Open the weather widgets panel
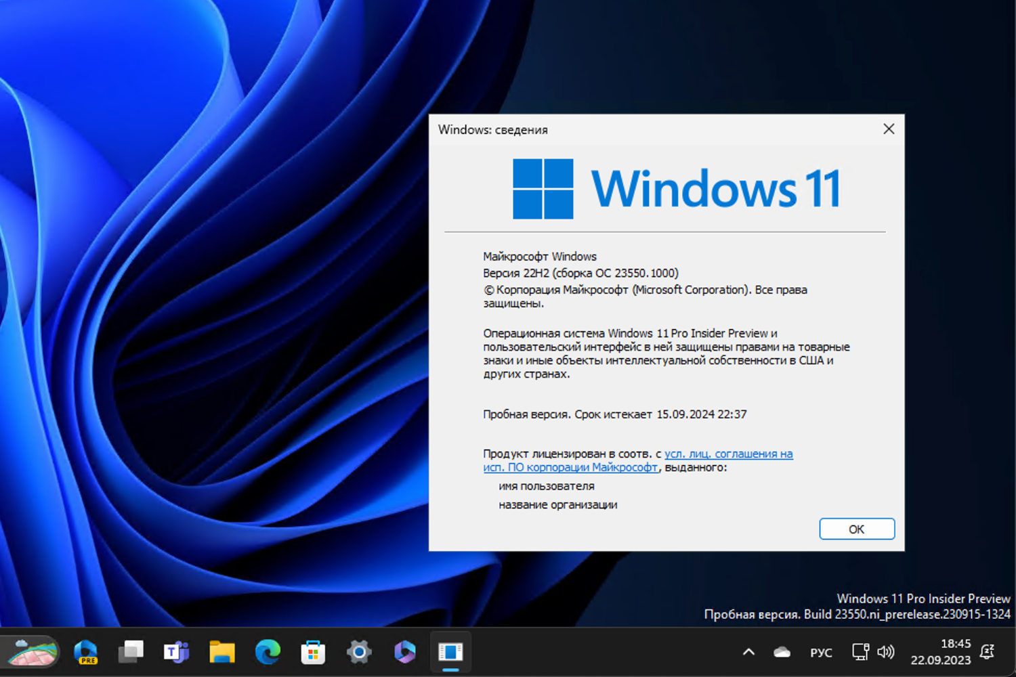The height and width of the screenshot is (677, 1016). pos(30,652)
